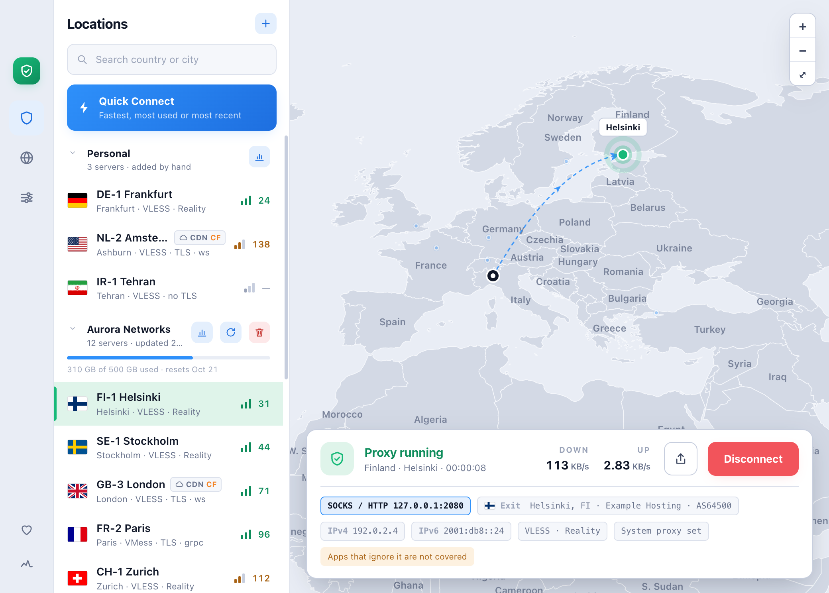Zoom out on the map
Image resolution: width=829 pixels, height=593 pixels.
tap(803, 51)
